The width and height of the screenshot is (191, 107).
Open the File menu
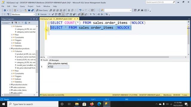pos(3,6)
